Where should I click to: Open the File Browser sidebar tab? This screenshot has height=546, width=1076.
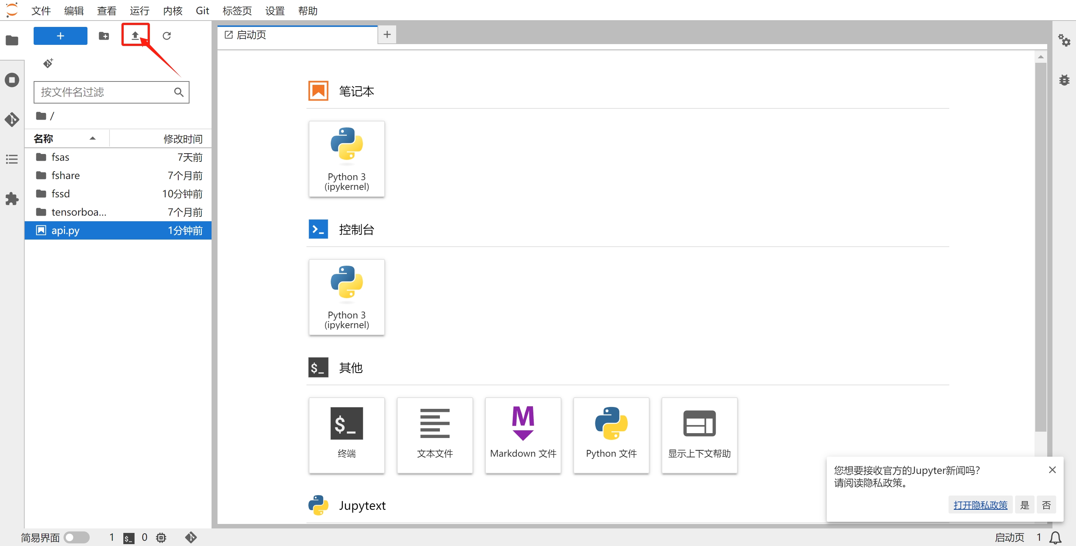tap(12, 40)
